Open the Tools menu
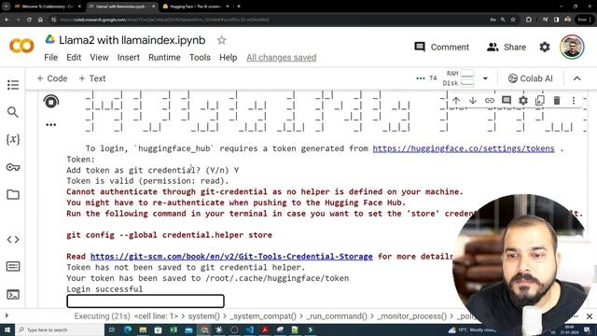This screenshot has width=597, height=336. [x=200, y=58]
